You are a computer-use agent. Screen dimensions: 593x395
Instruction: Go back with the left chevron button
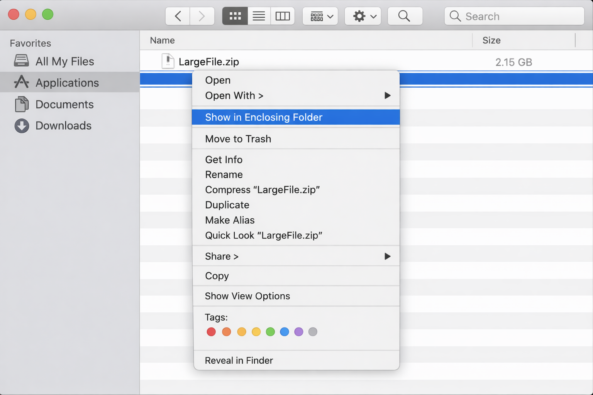[x=178, y=16]
